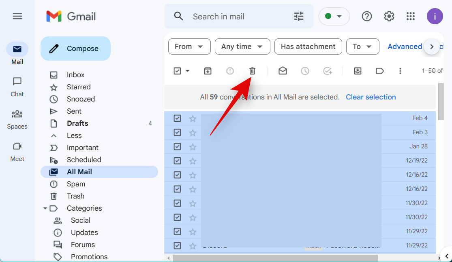This screenshot has height=262, width=452.
Task: Open the Trash folder
Action: click(x=75, y=196)
